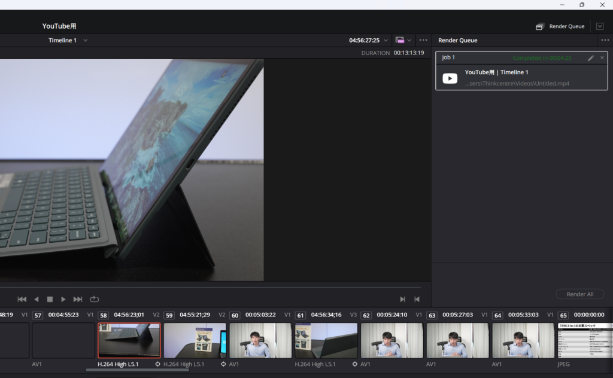Click clip timecode 00:05:27:03

click(x=457, y=315)
